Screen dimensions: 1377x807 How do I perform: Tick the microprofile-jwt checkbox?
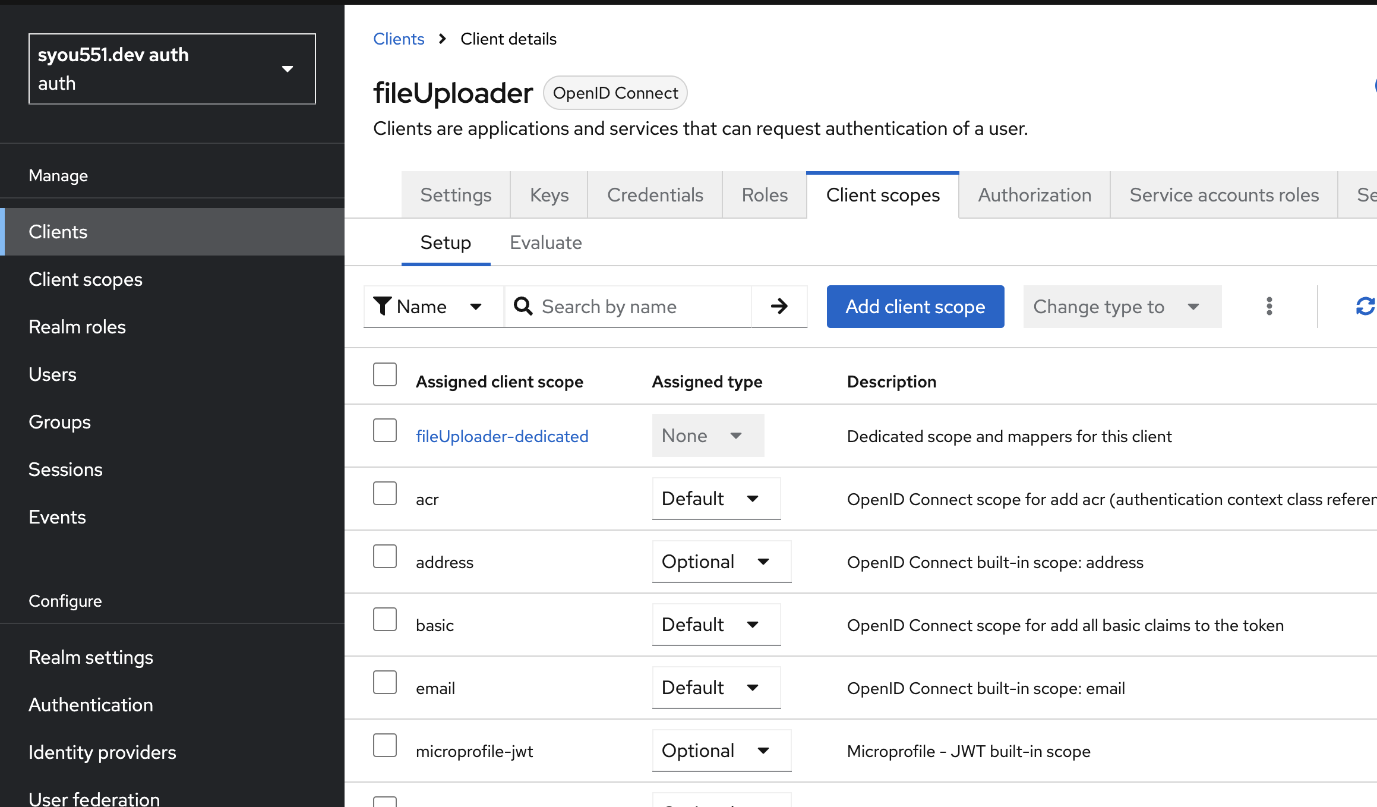click(385, 745)
